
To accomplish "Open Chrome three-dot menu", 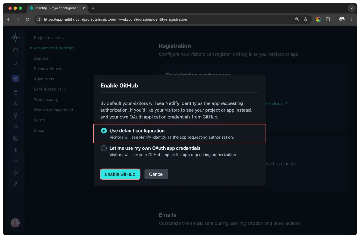I will [351, 19].
